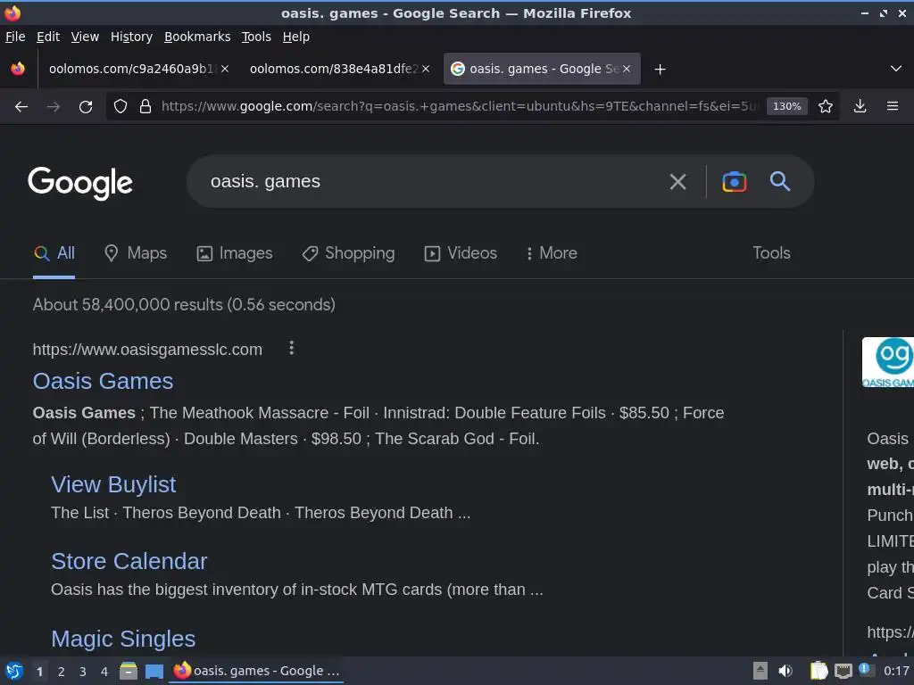Viewport: 914px width, 685px height.
Task: Switch to Videos results
Action: [461, 253]
